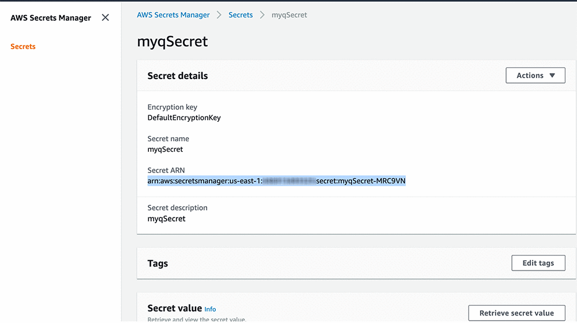Click the chevron before myqSecret breadcrumb
This screenshot has width=577, height=323.
262,15
